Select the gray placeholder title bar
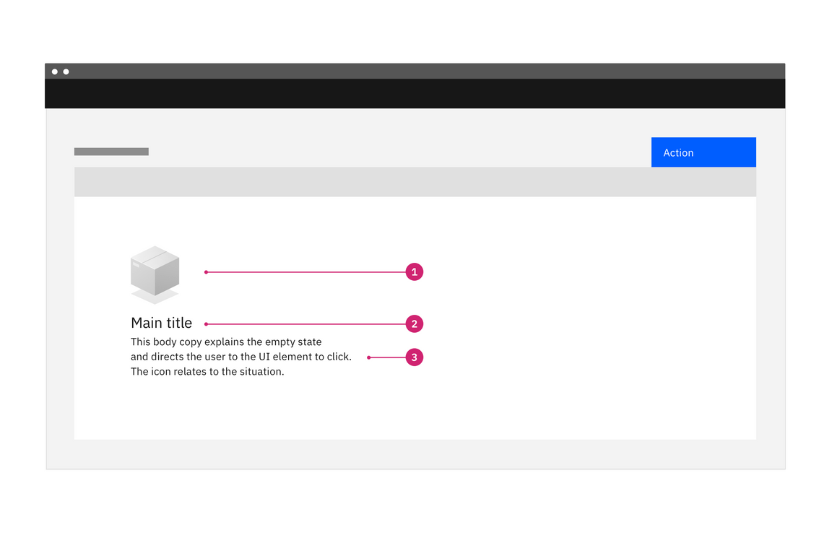The width and height of the screenshot is (832, 535). 111,152
